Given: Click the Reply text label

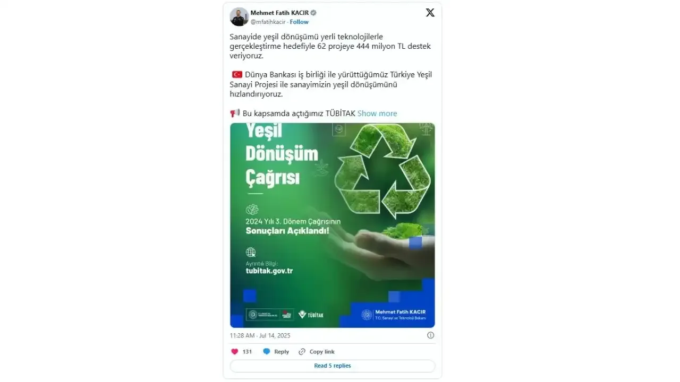Looking at the screenshot, I should (x=282, y=352).
